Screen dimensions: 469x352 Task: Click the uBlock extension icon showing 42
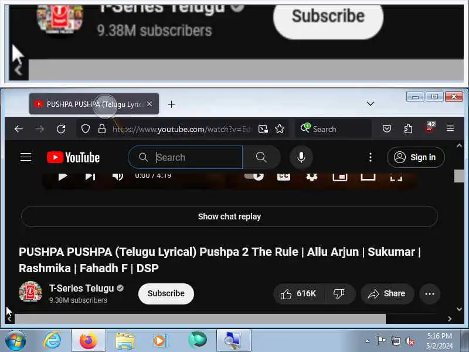coord(430,127)
